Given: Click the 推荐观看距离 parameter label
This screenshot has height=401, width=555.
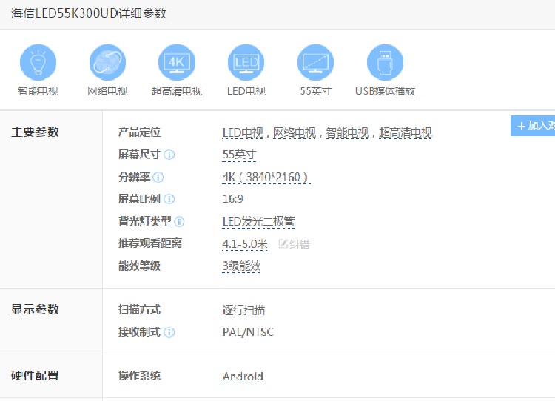Looking at the screenshot, I should coord(150,243).
